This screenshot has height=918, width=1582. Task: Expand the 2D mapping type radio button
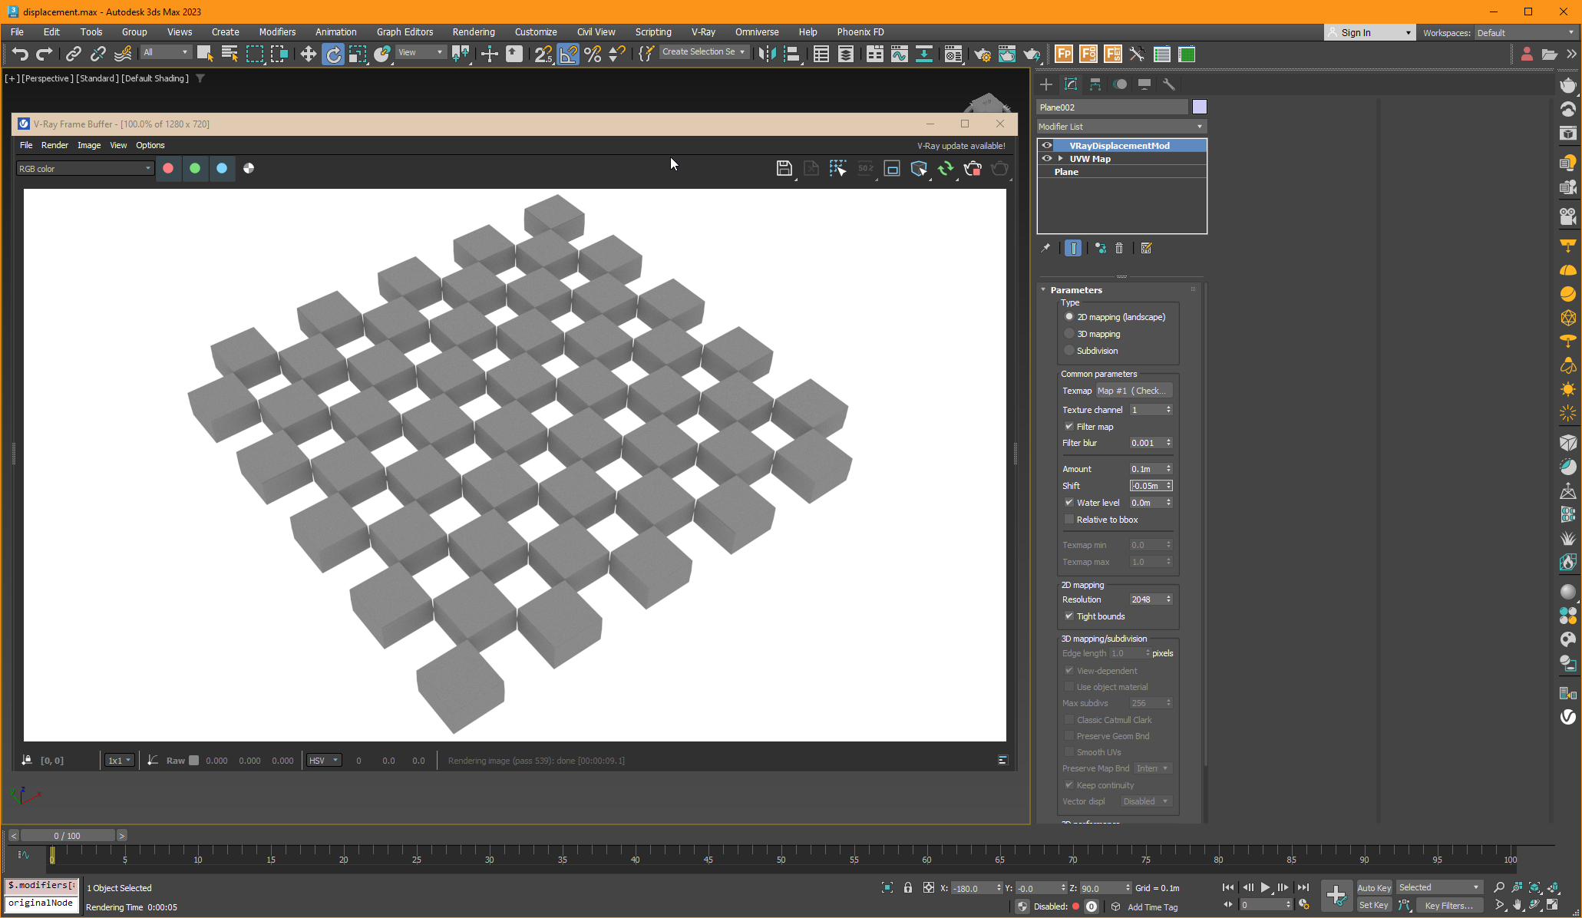tap(1069, 317)
